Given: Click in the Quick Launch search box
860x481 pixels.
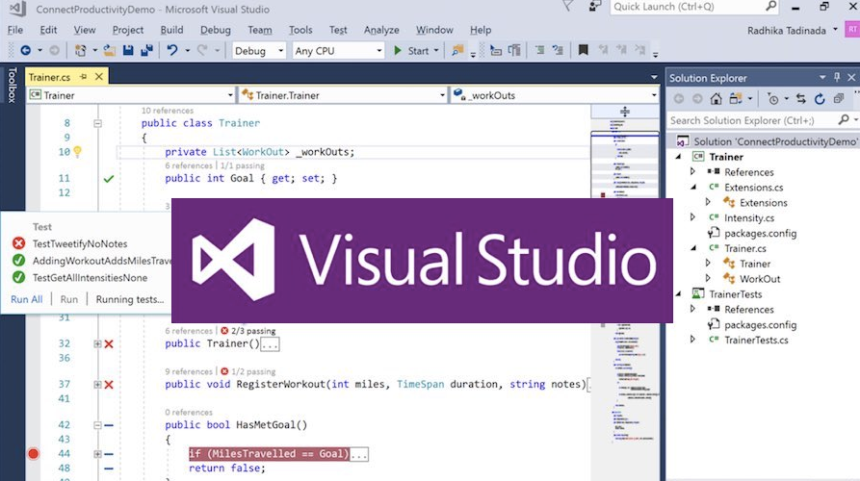Looking at the screenshot, I should [x=689, y=7].
